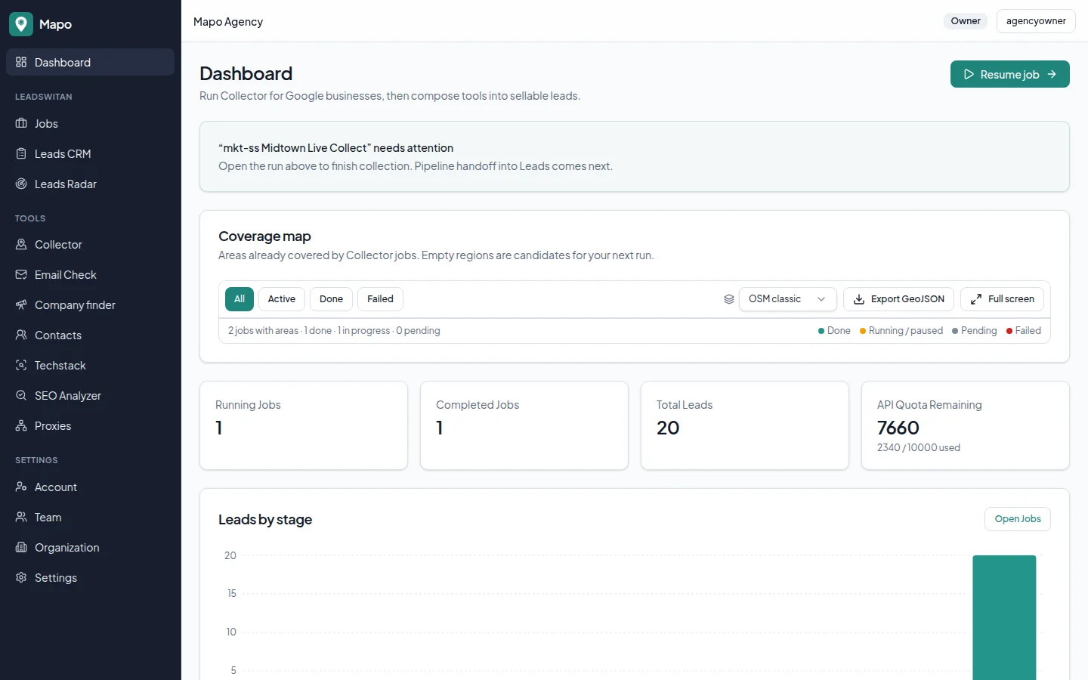Click the Dashboard grid icon in sidebar
Image resolution: width=1088 pixels, height=680 pixels.
[x=21, y=62]
